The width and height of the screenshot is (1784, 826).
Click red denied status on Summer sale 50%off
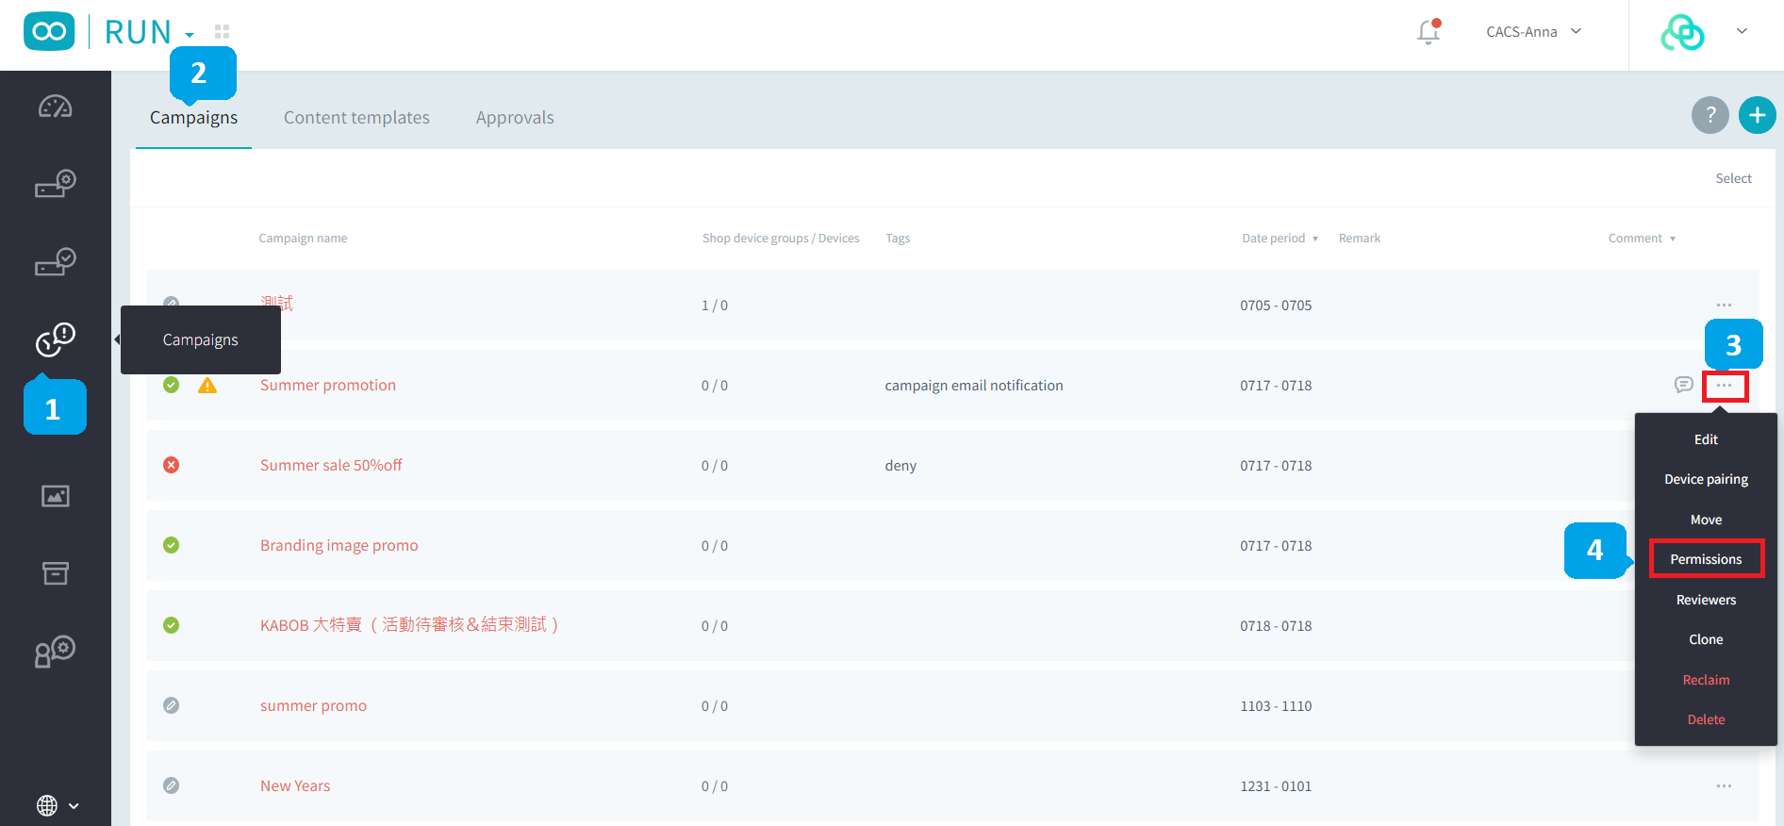[x=171, y=465]
